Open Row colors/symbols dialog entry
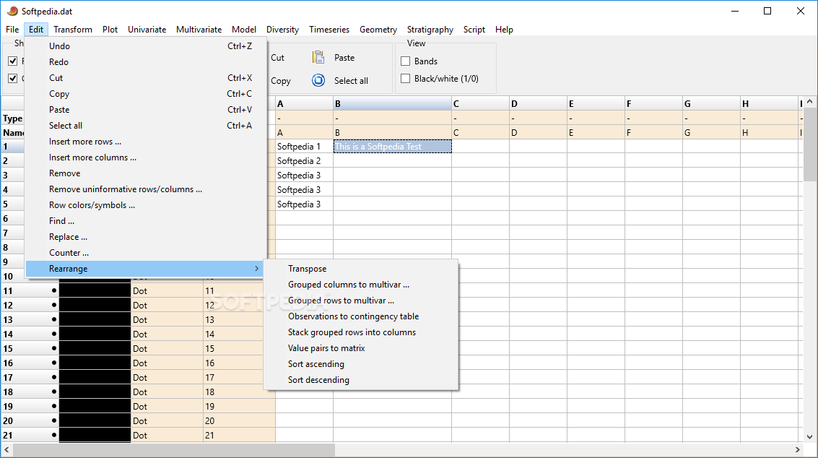Image resolution: width=818 pixels, height=458 pixels. click(146, 205)
